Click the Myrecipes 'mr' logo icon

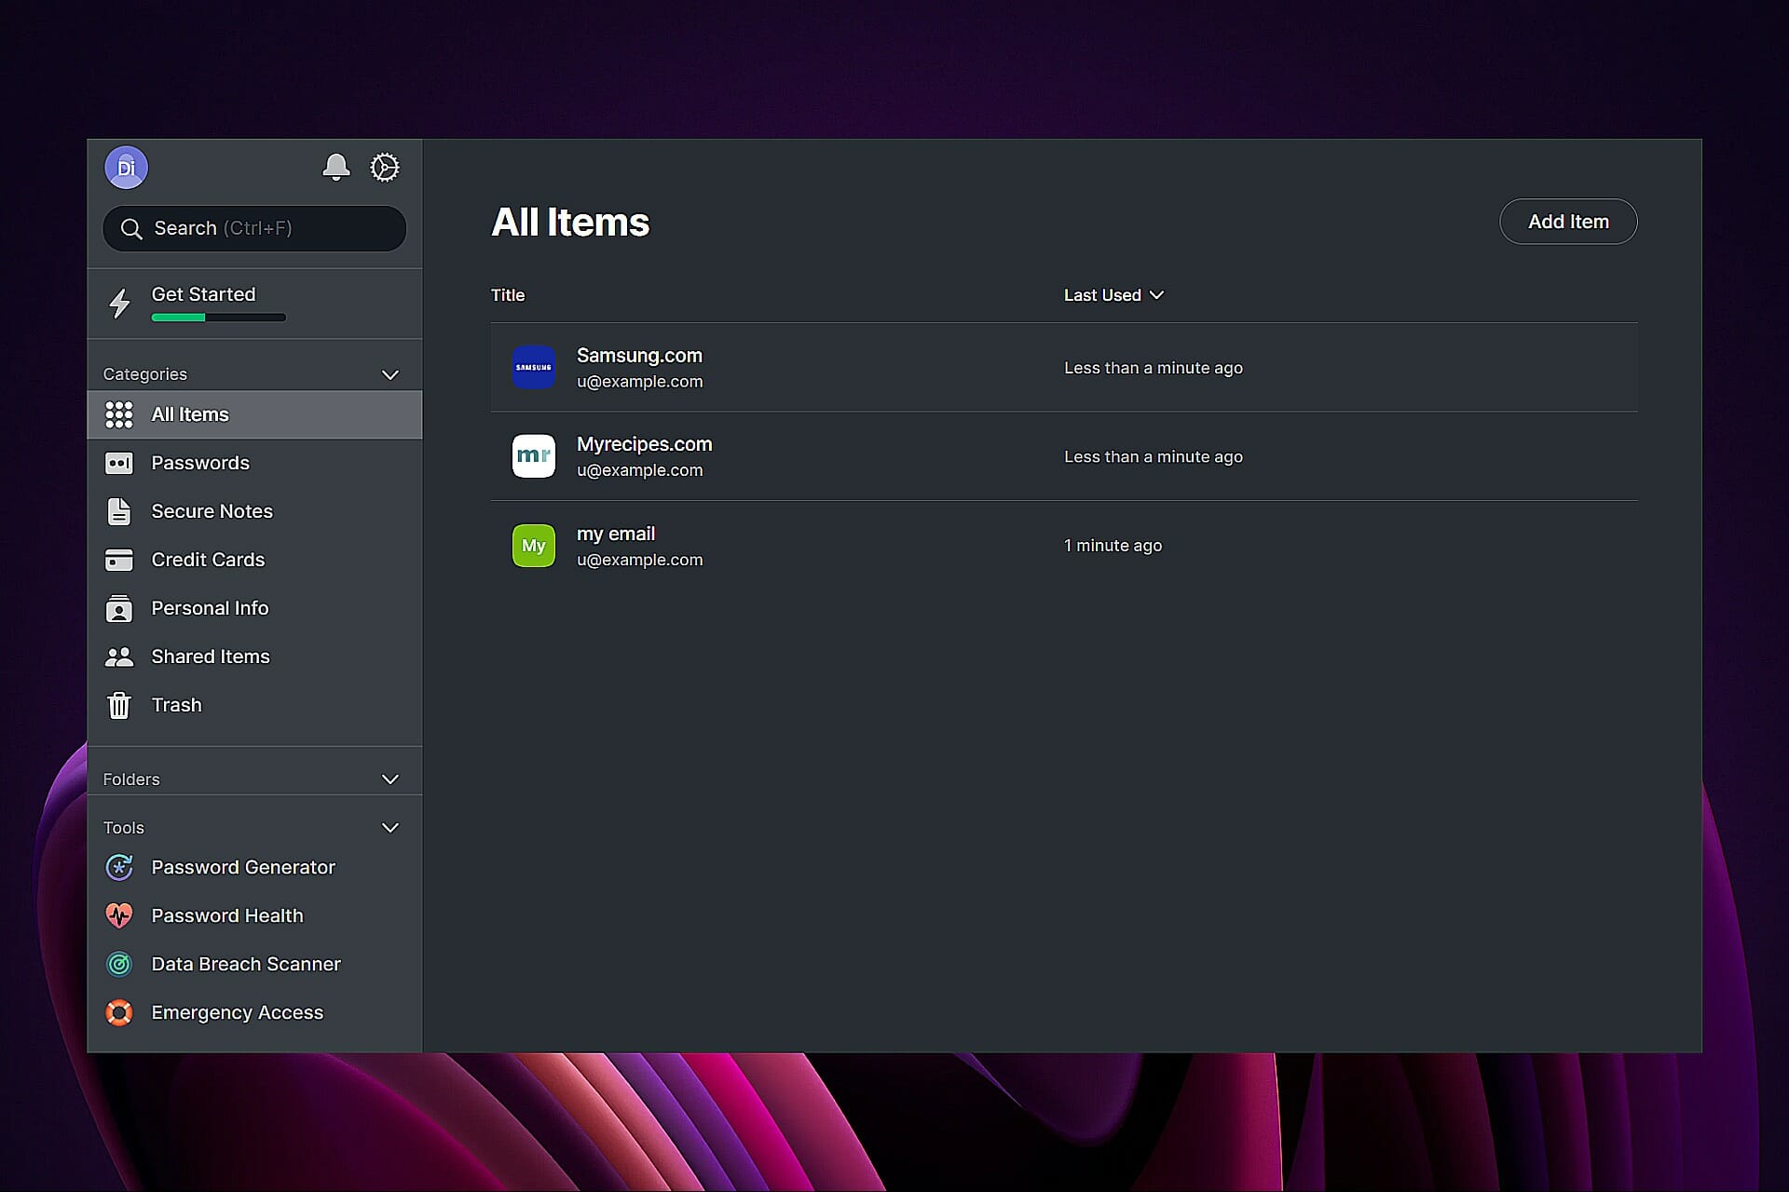(x=534, y=456)
